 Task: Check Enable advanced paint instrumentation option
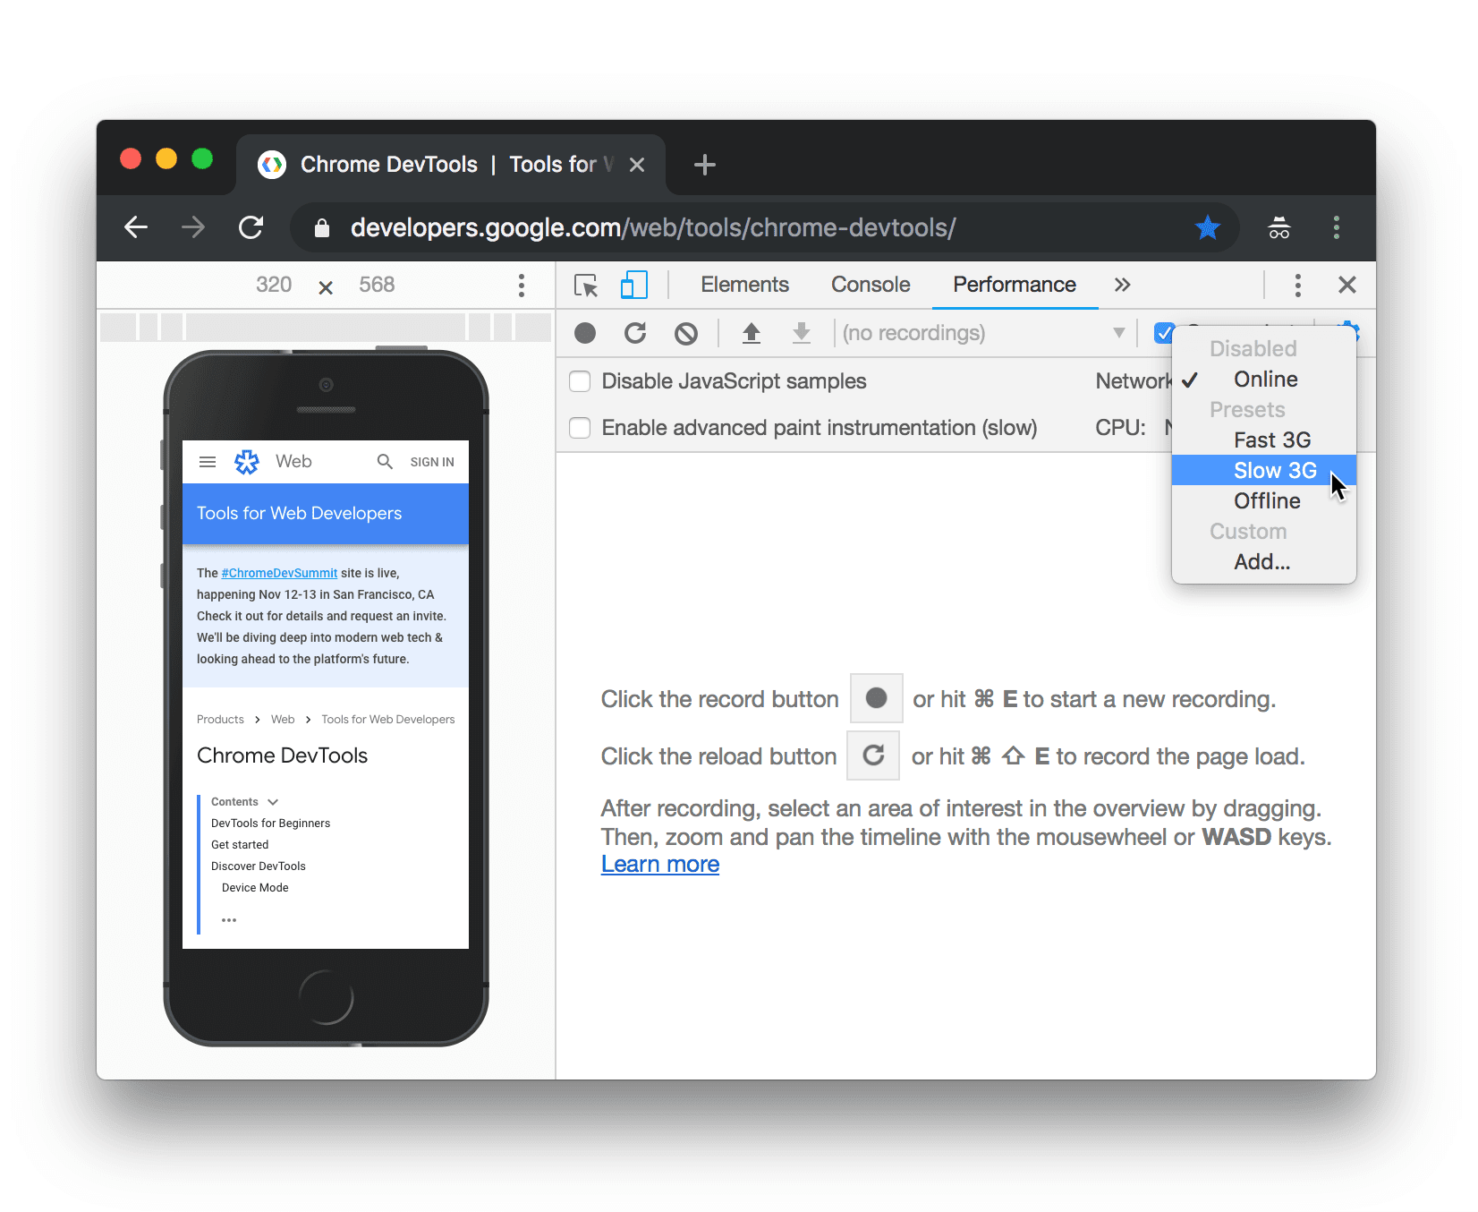click(x=581, y=429)
